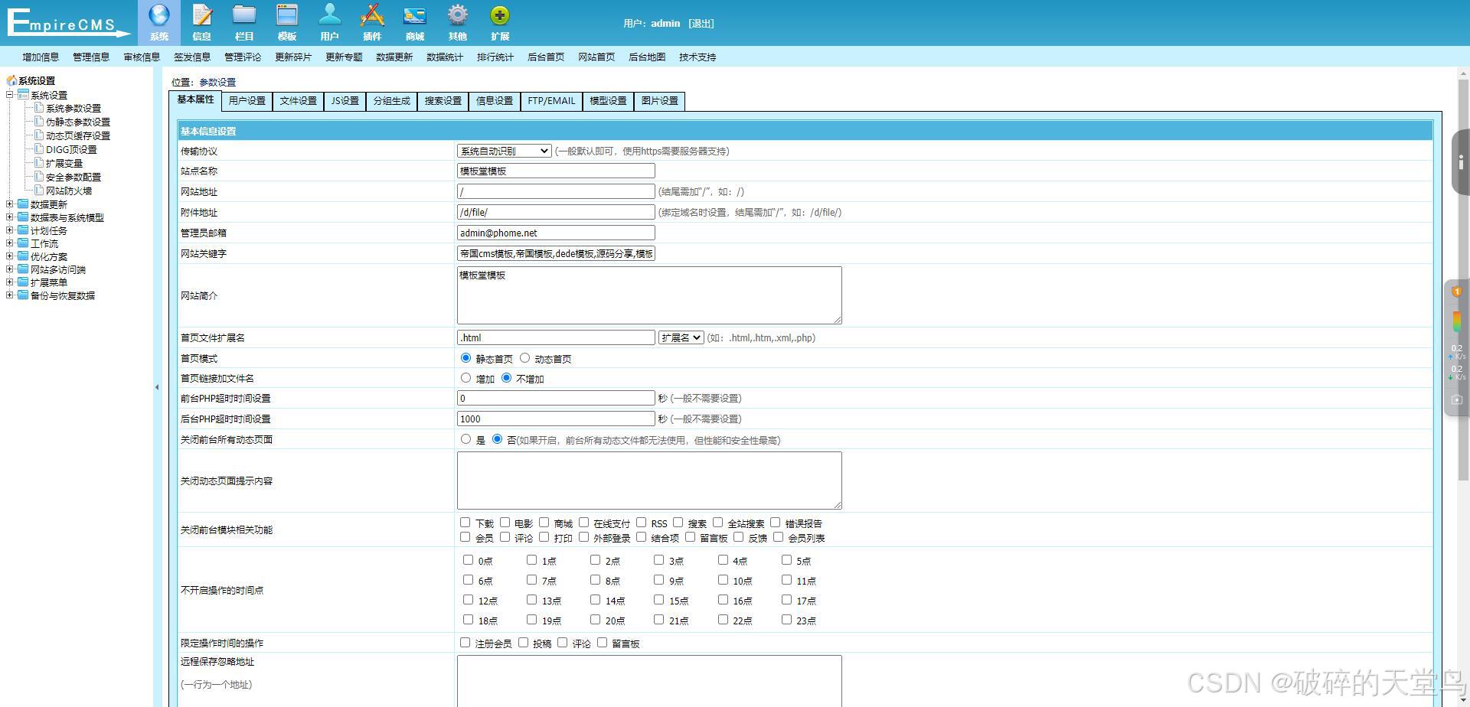Open the 传输协议 系统自动识别 dropdown
Image resolution: width=1470 pixels, height=707 pixels.
point(504,151)
